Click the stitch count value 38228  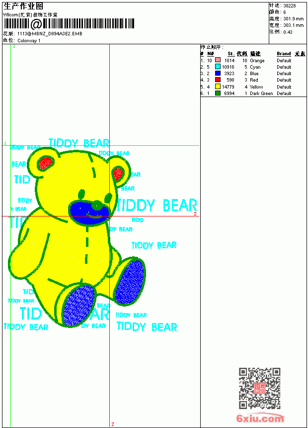click(289, 5)
